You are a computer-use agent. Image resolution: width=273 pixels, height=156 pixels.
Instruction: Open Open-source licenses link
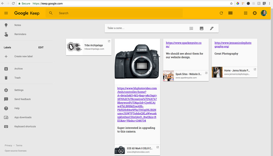pos(15,151)
